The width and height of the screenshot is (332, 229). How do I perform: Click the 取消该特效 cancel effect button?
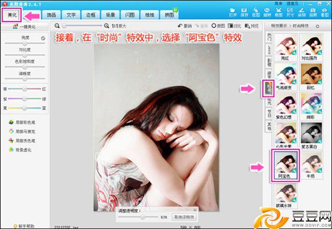(184, 217)
